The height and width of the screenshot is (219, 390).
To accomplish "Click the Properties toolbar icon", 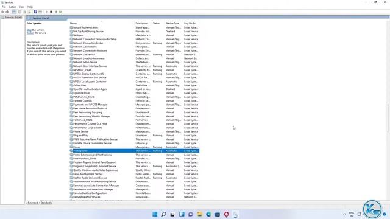I will 19,12.
